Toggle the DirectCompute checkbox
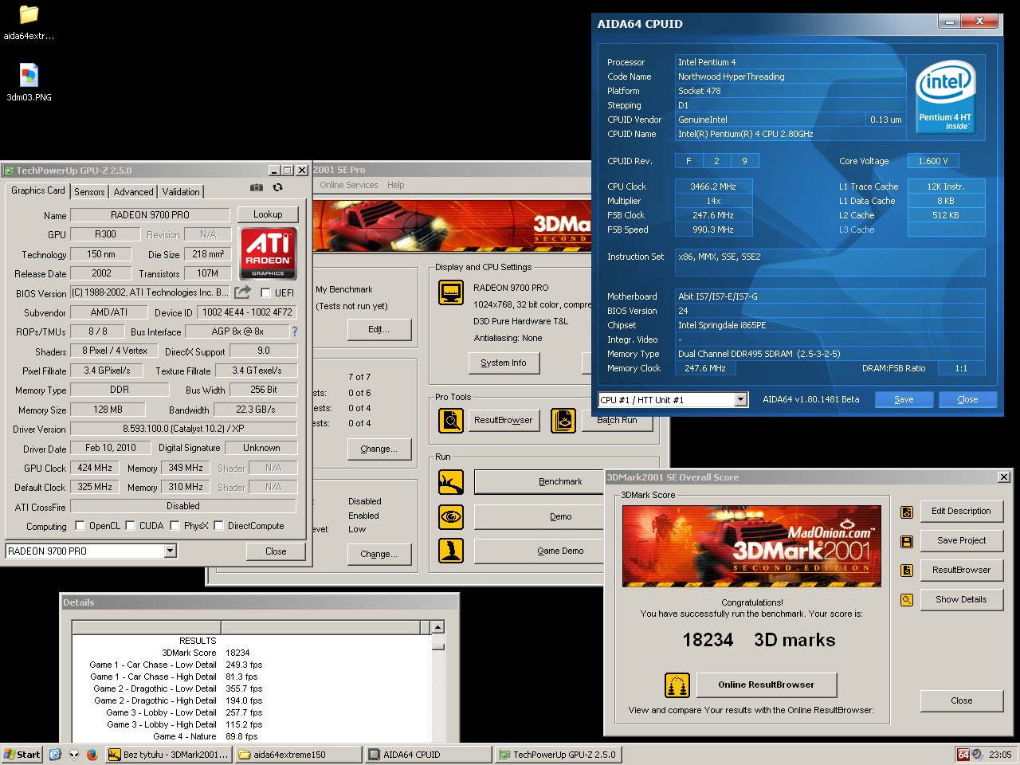This screenshot has width=1020, height=765. [x=218, y=526]
